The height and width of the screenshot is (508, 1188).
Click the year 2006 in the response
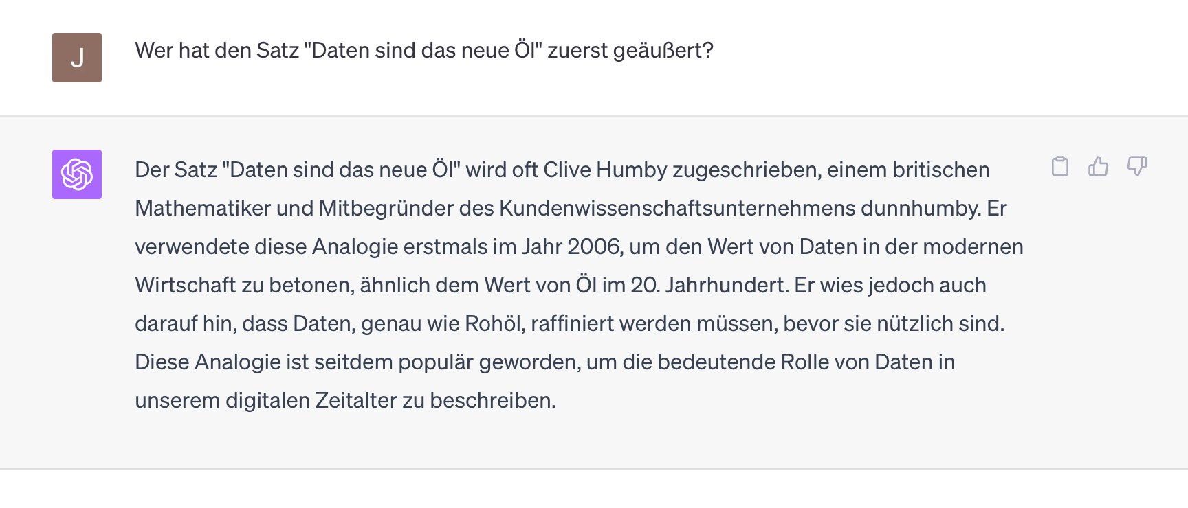[593, 246]
